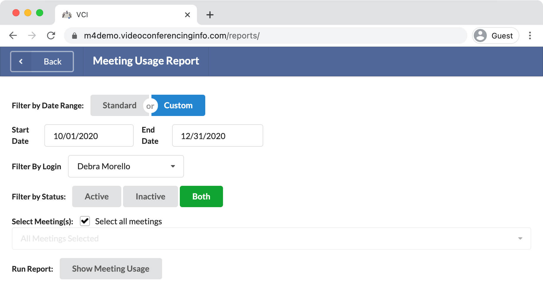
Task: Reload the page with refresh icon
Action: 51,36
